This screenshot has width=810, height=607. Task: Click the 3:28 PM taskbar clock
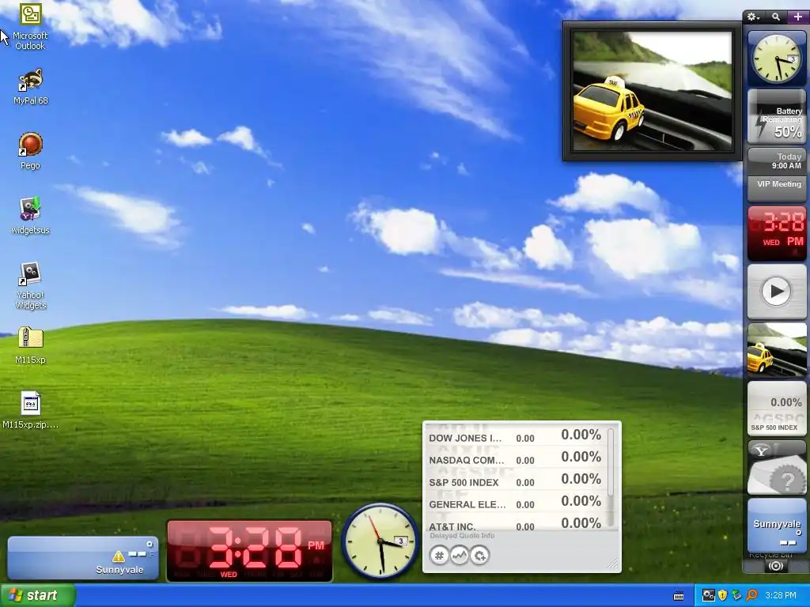tap(781, 596)
